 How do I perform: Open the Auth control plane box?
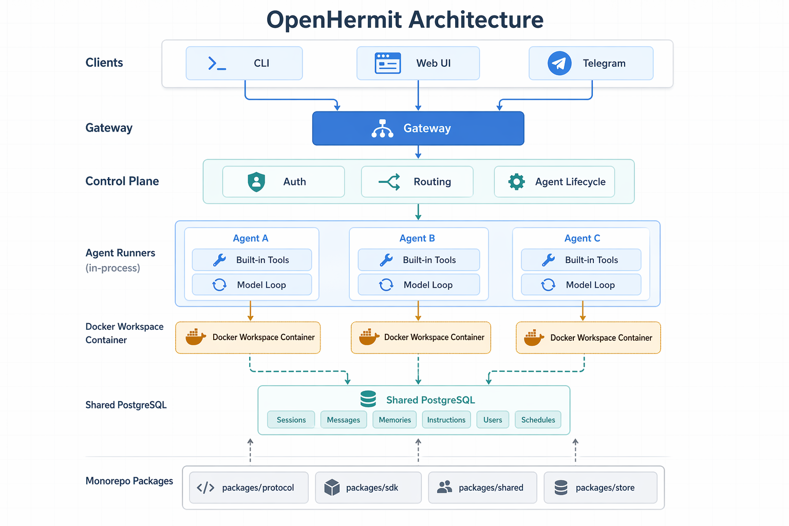pos(284,182)
